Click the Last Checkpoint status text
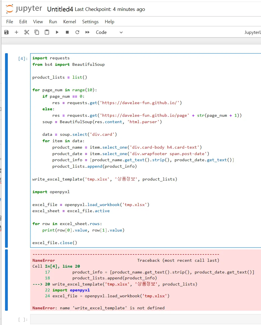Screen dimensions: 261x325 point(110,9)
